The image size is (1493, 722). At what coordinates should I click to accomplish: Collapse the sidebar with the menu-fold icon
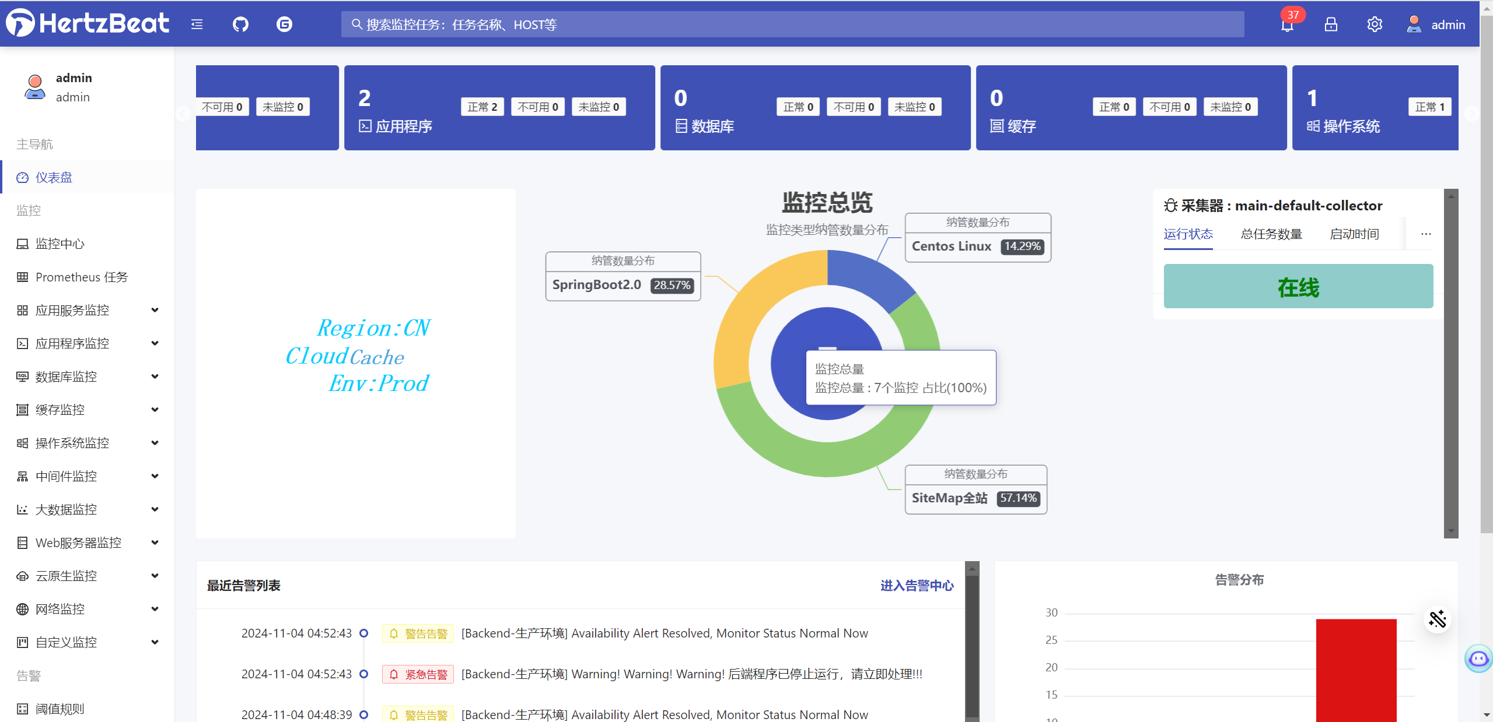tap(197, 24)
